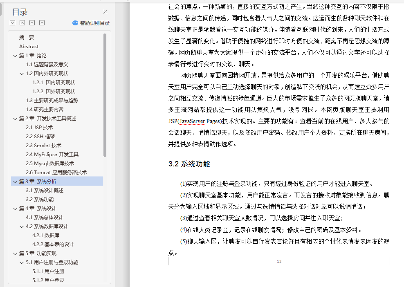
Task: Click the collapse-all up-arrow outline icon
Action: (x=22, y=22)
